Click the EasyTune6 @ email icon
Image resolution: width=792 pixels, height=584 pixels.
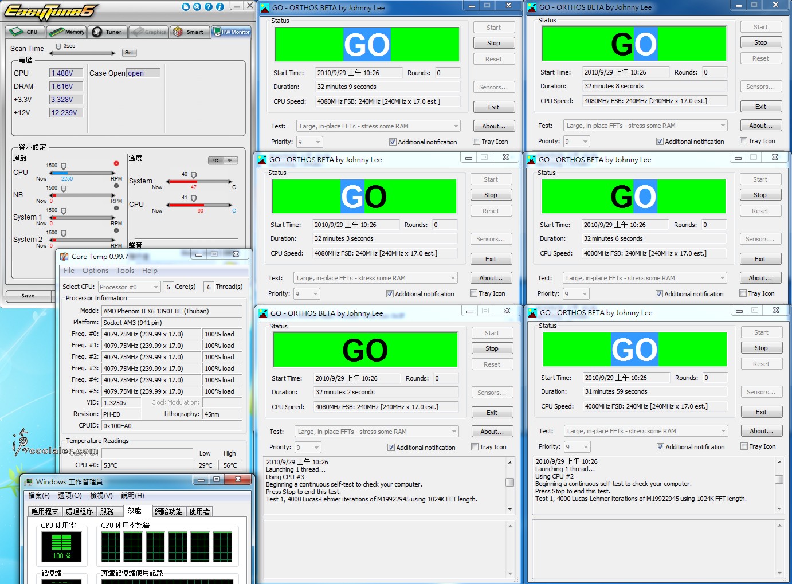[x=197, y=7]
